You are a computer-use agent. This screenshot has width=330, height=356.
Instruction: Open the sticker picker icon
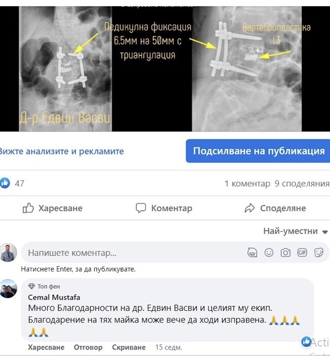(x=319, y=253)
